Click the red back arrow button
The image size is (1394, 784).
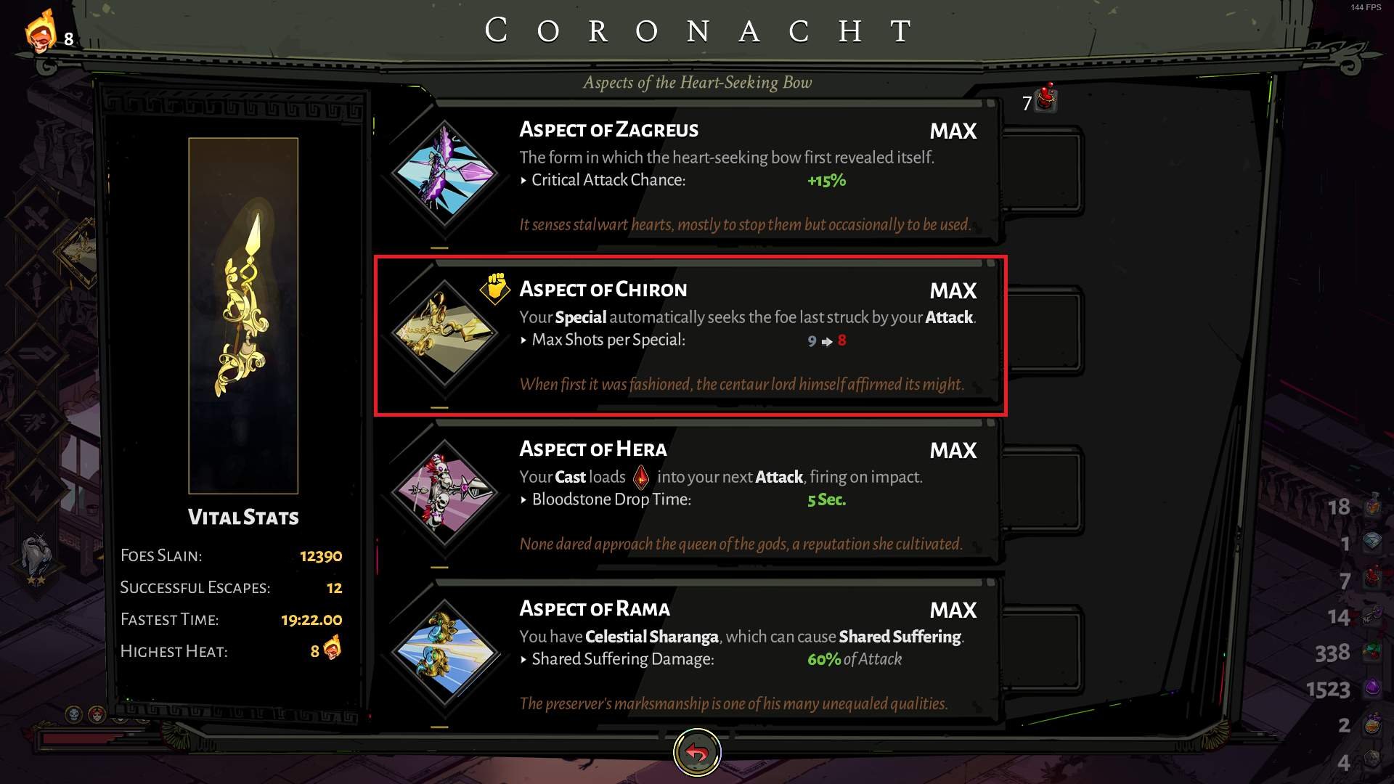coord(697,753)
